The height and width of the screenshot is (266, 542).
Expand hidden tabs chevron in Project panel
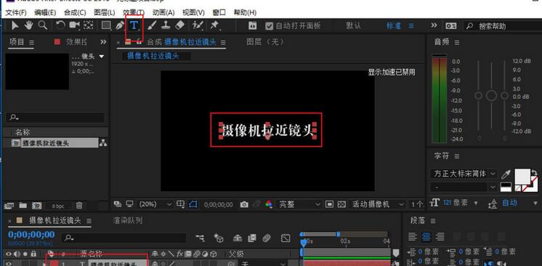pos(103,42)
